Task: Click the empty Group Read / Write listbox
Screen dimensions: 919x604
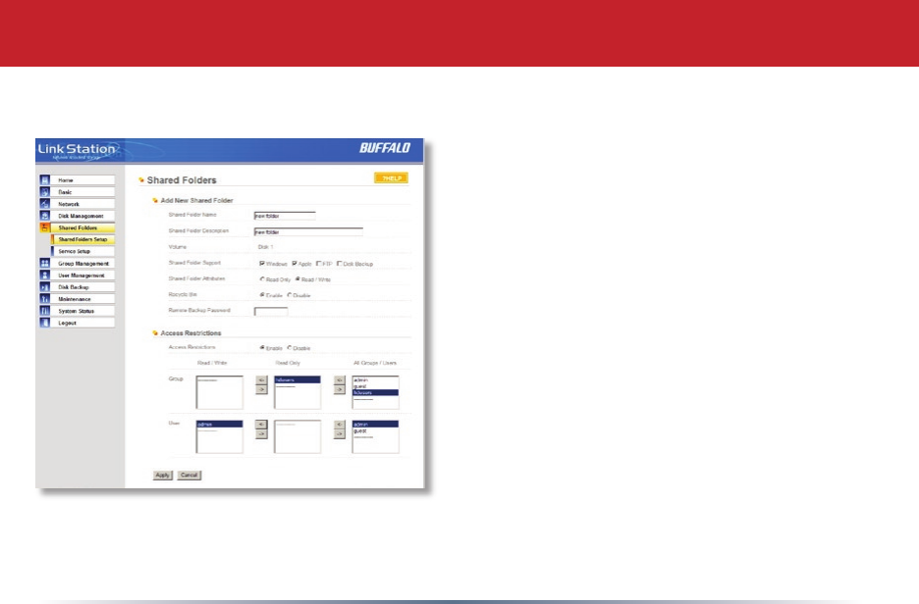Action: click(219, 392)
